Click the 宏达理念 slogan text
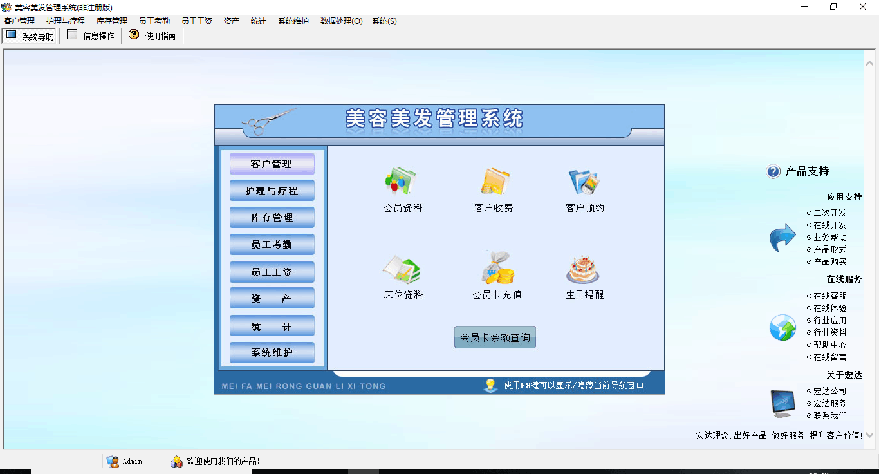Screen dimensions: 879x474 (779, 435)
